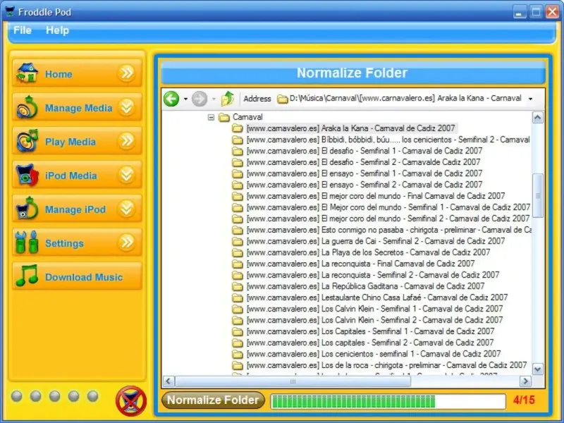Image resolution: width=564 pixels, height=423 pixels.
Task: Select El desafio - Semifinal 1 folder
Action: point(364,151)
